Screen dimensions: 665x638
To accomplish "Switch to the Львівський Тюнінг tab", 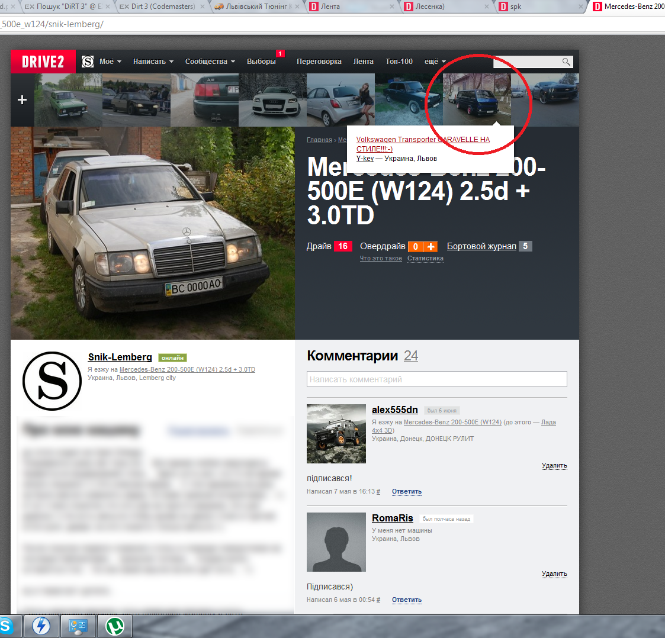I will pyautogui.click(x=258, y=7).
